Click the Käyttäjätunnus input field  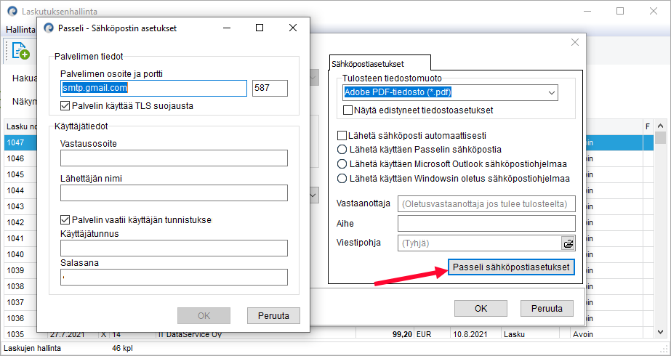[x=174, y=248]
